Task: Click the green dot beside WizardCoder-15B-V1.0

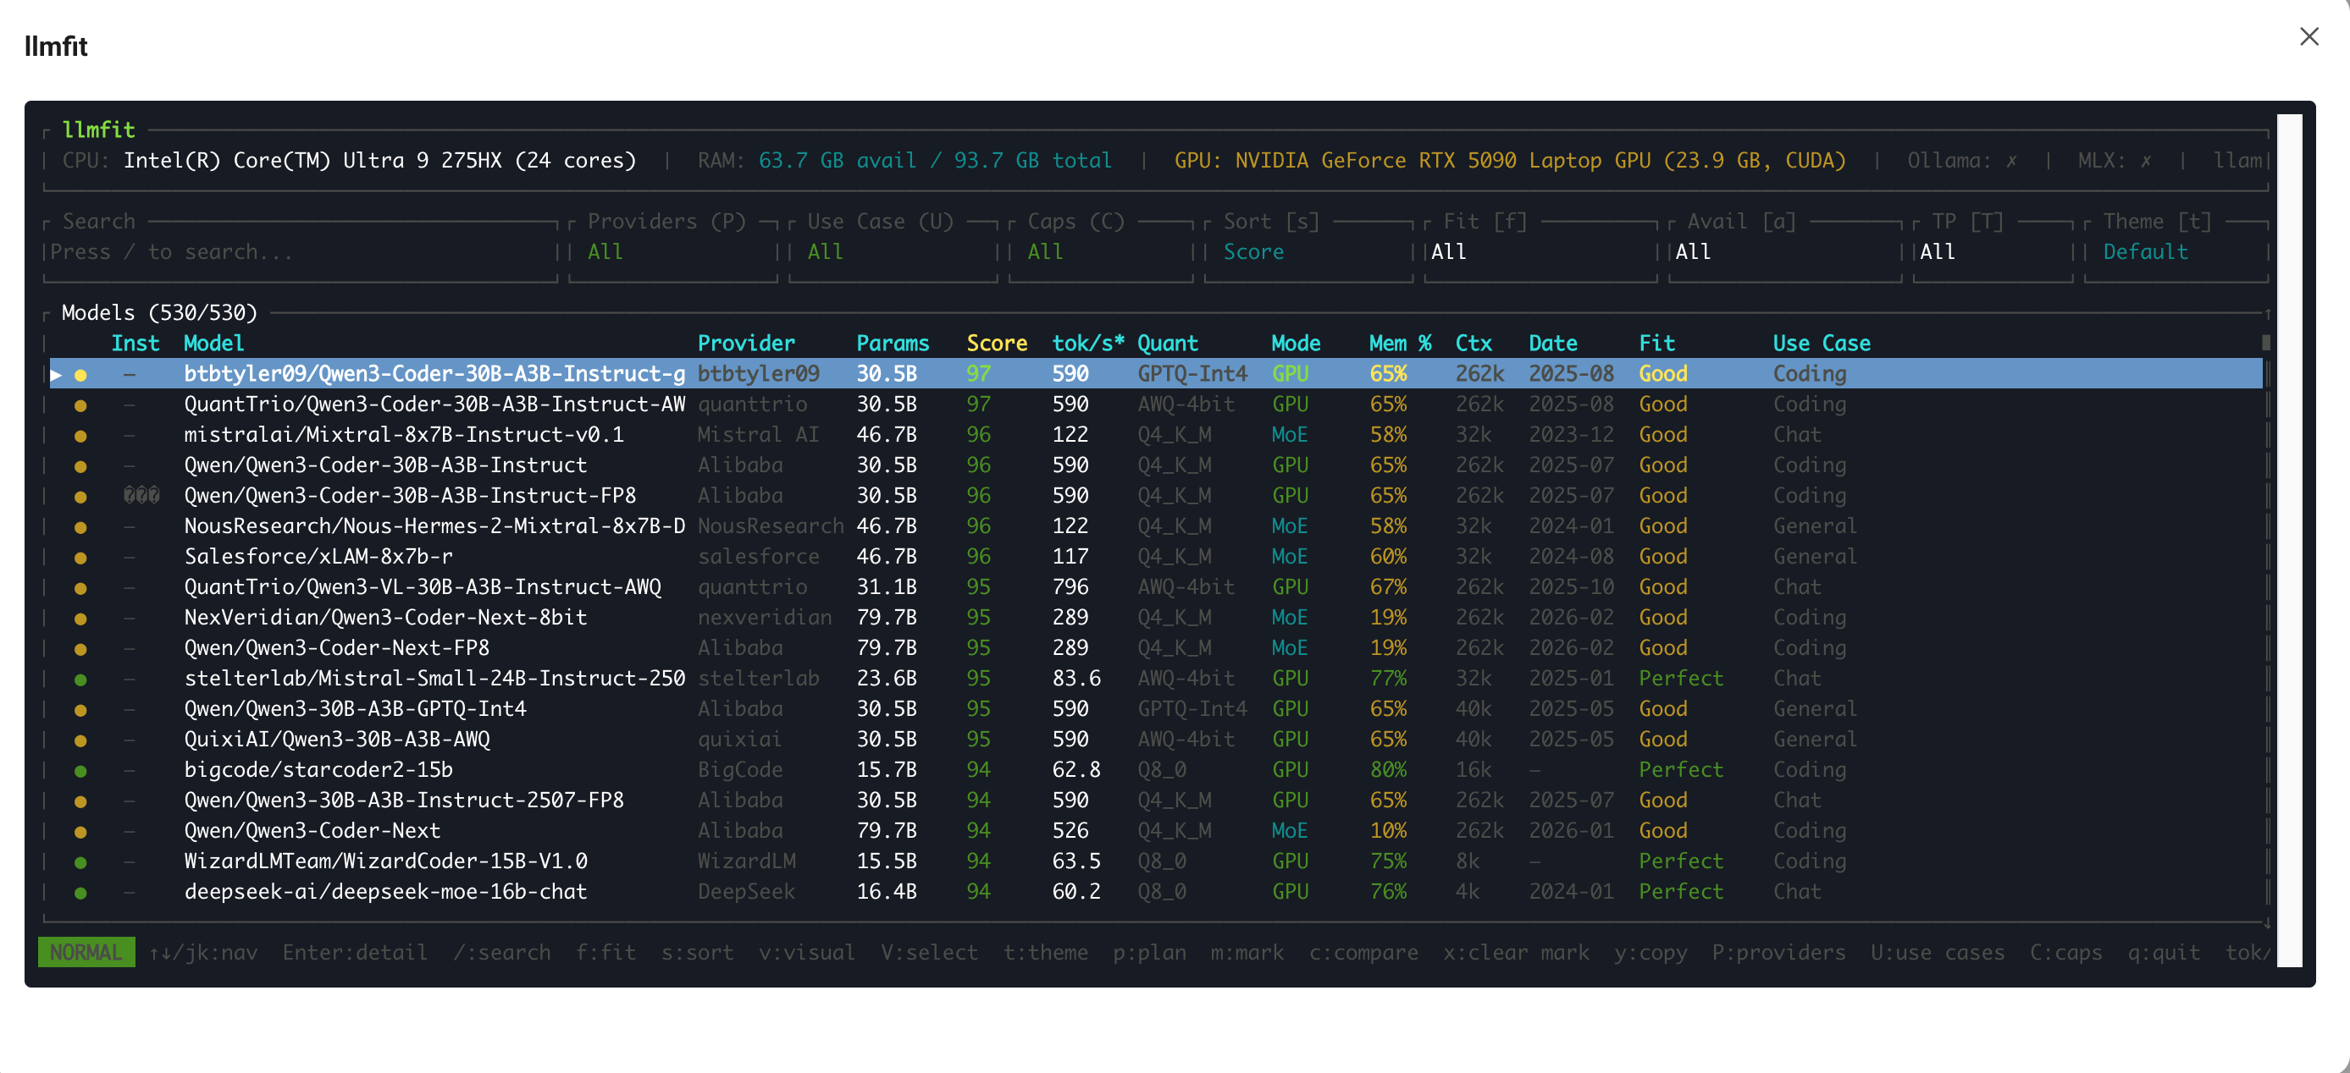Action: pyautogui.click(x=80, y=862)
